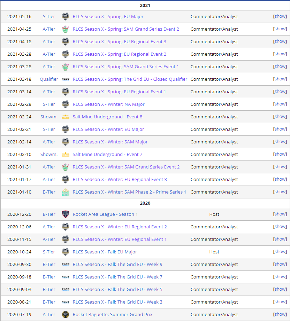Click the B-Tier link on 2020-12-20 row
The height and width of the screenshot is (322, 290).
coord(49,214)
